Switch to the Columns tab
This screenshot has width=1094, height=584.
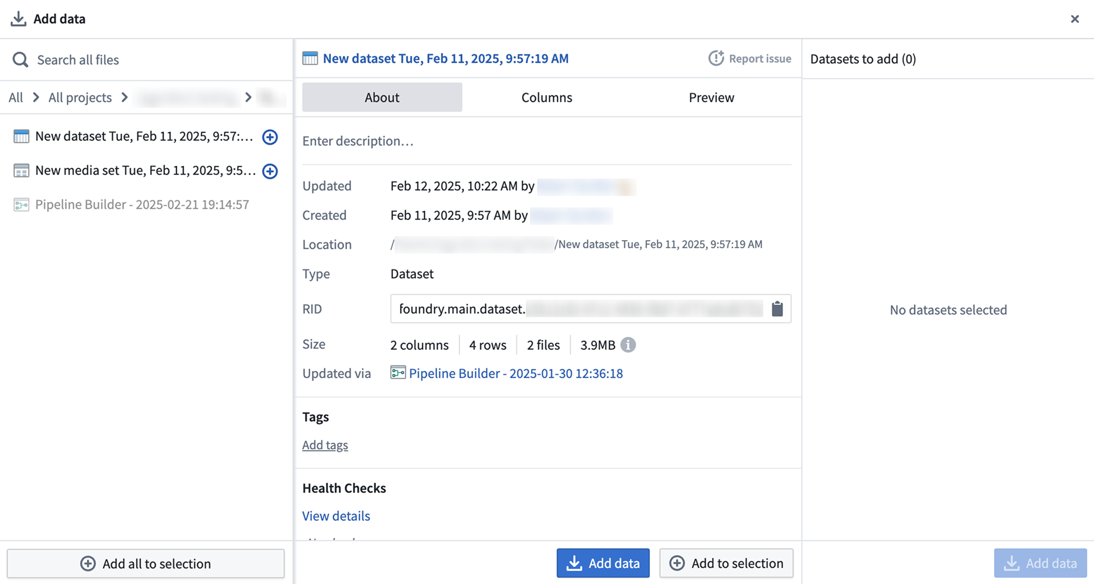point(546,97)
